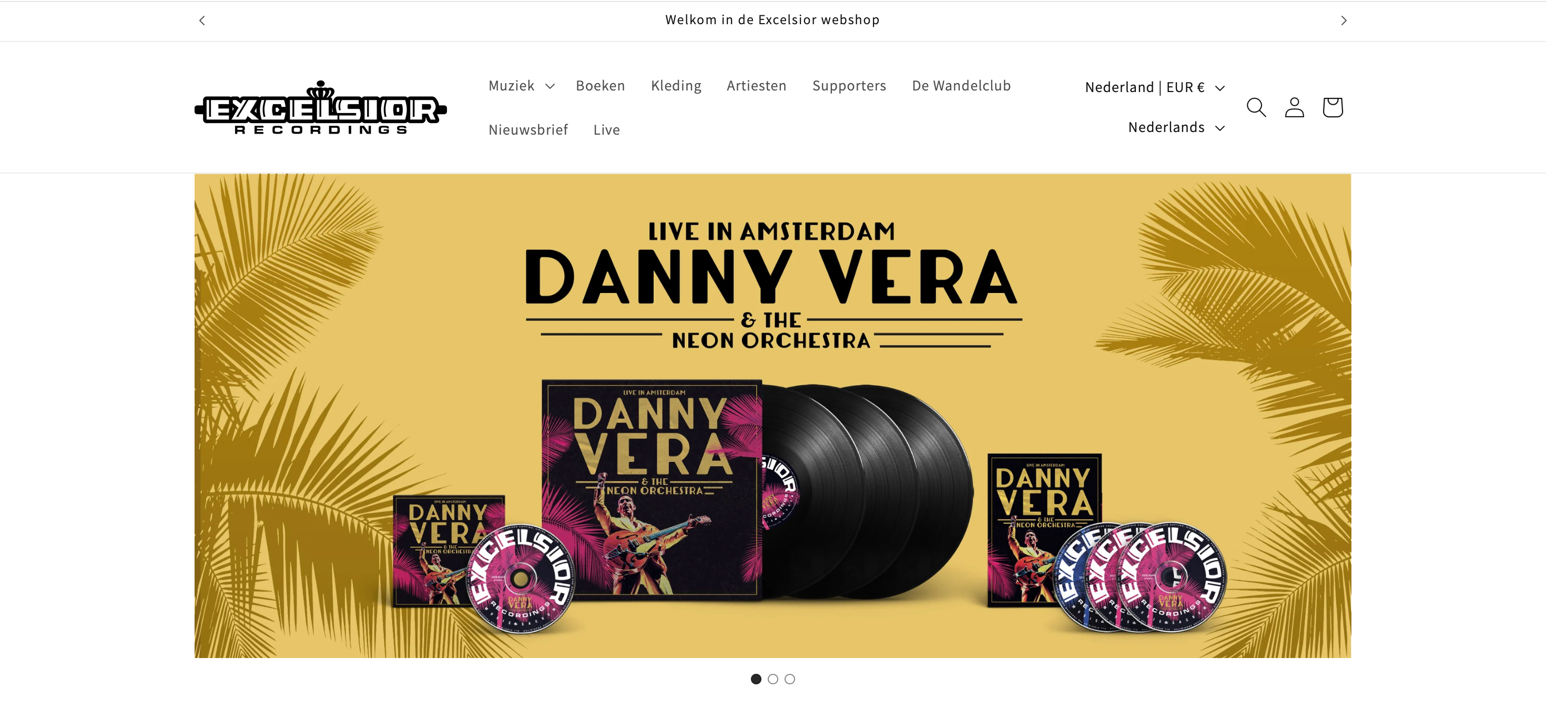Go to the Boeken menu item
Screen dimensions: 1546x728
coord(600,86)
